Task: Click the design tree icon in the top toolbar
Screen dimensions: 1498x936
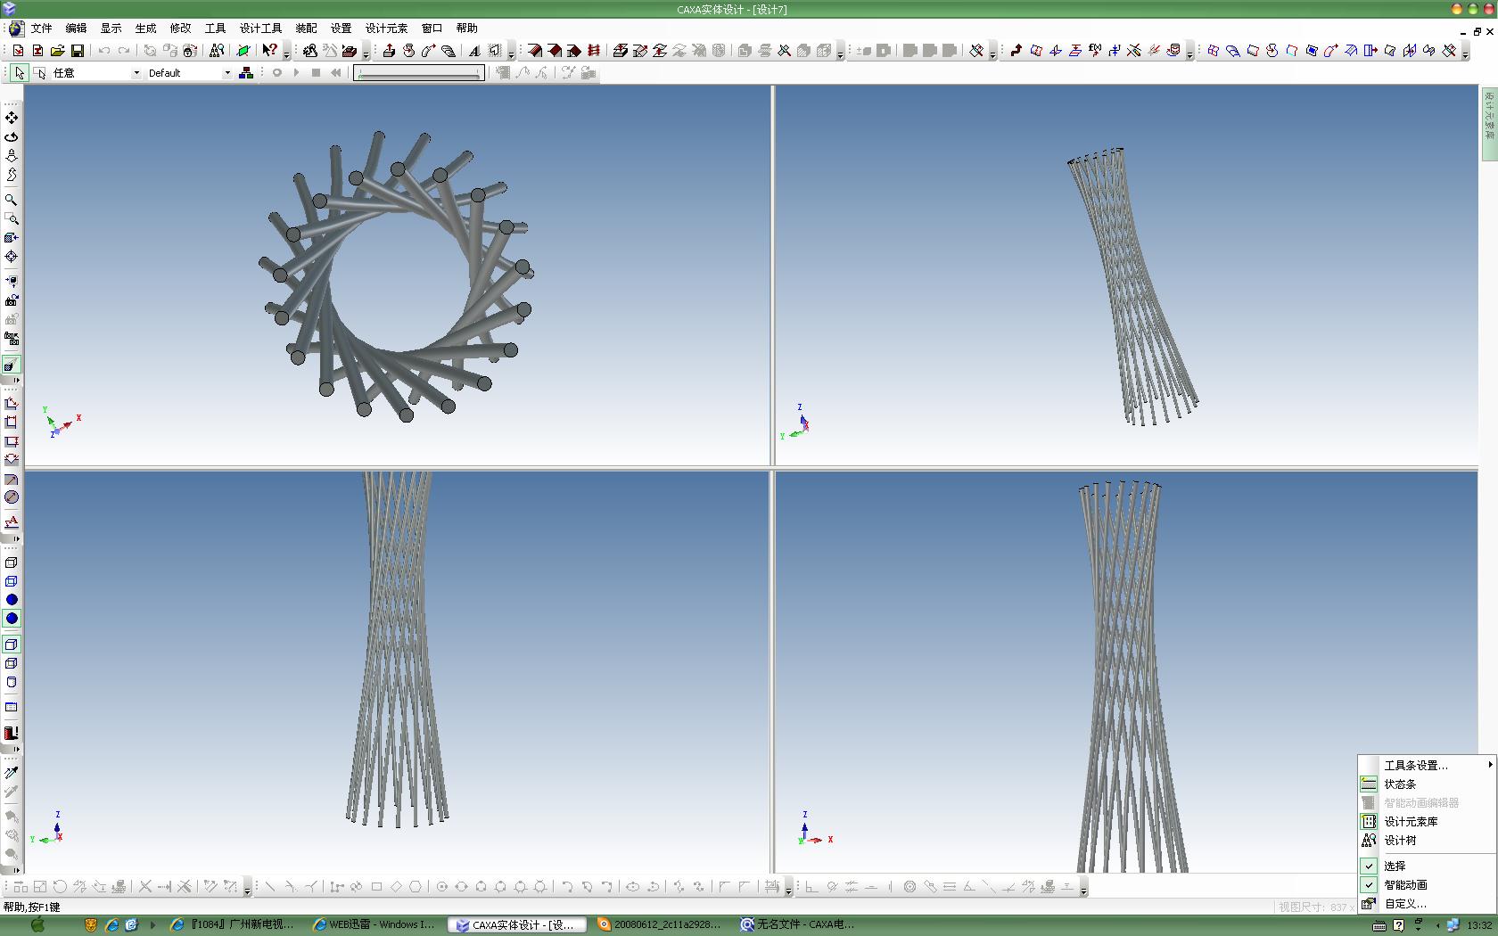Action: pyautogui.click(x=217, y=51)
